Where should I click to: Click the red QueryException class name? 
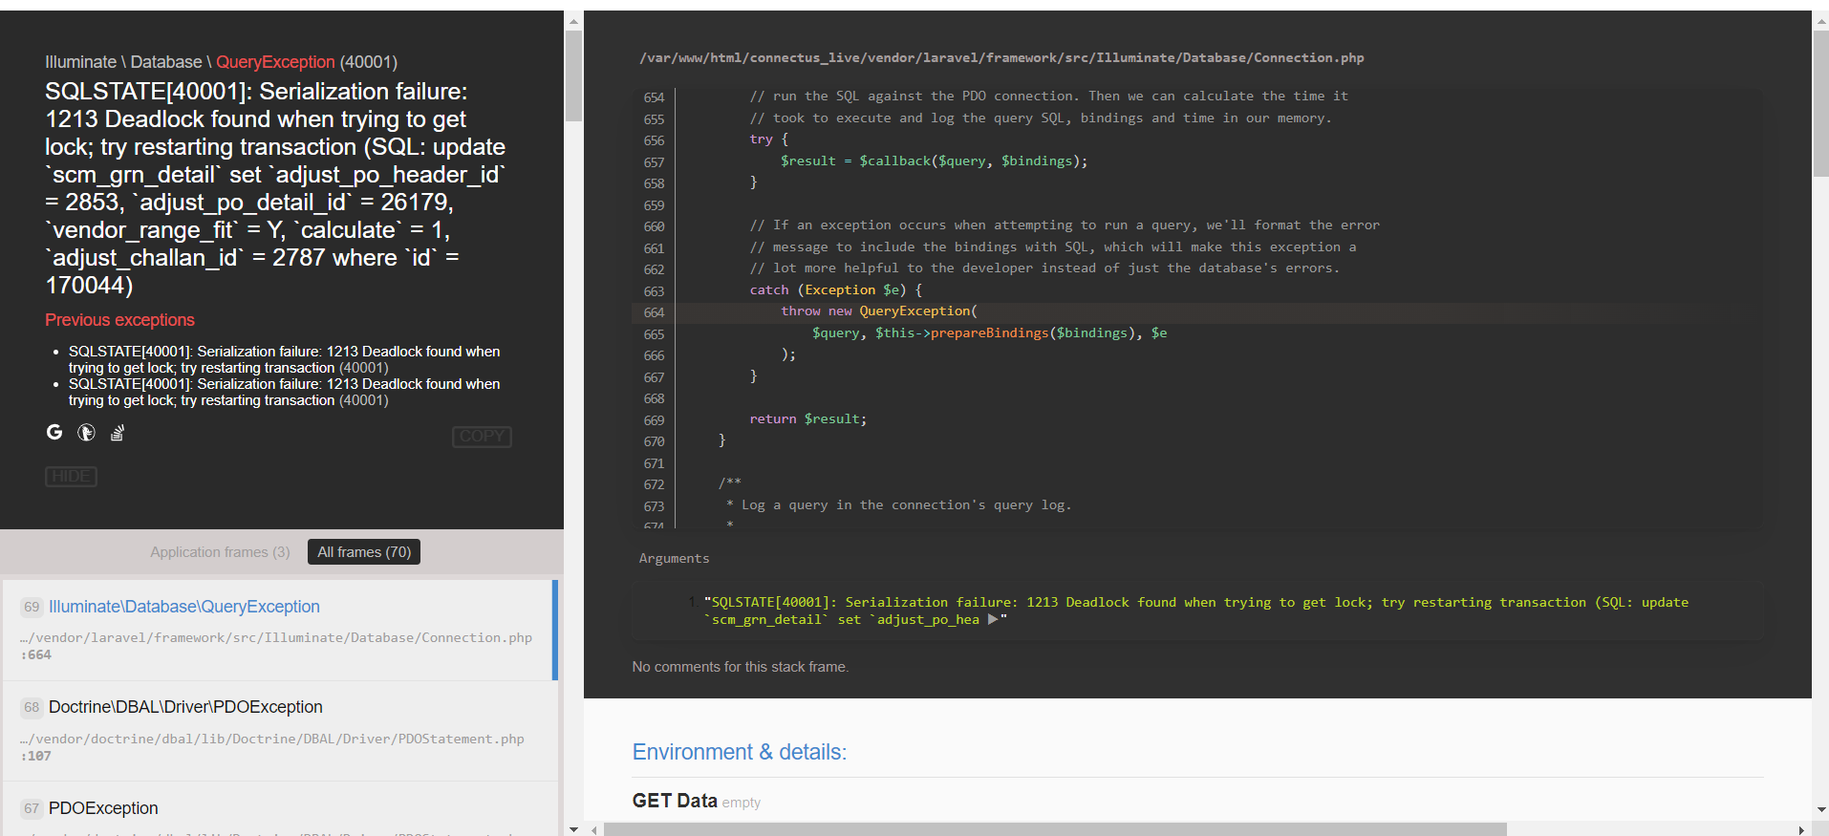pyautogui.click(x=275, y=62)
